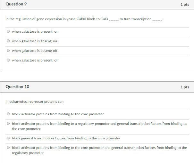Image resolution: width=194 pixels, height=163 pixels.
Task: Click answer text "when galactose is absent; on"
Action: [x=34, y=41]
